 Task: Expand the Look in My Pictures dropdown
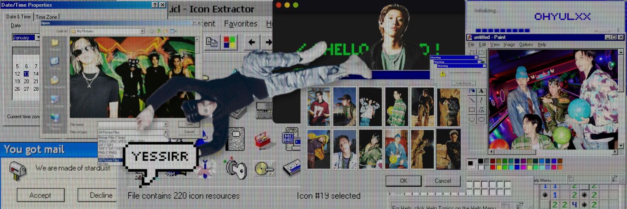[x=142, y=31]
